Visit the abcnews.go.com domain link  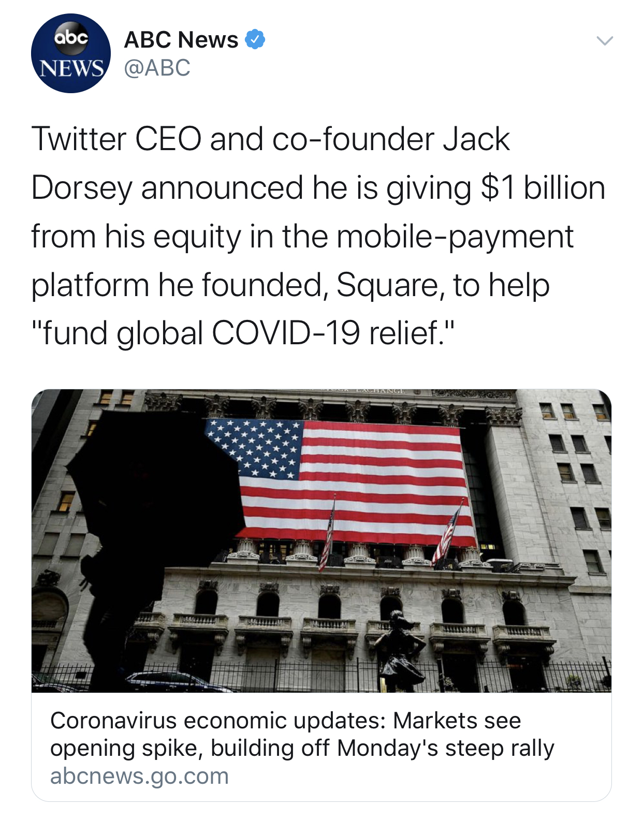pos(139,776)
